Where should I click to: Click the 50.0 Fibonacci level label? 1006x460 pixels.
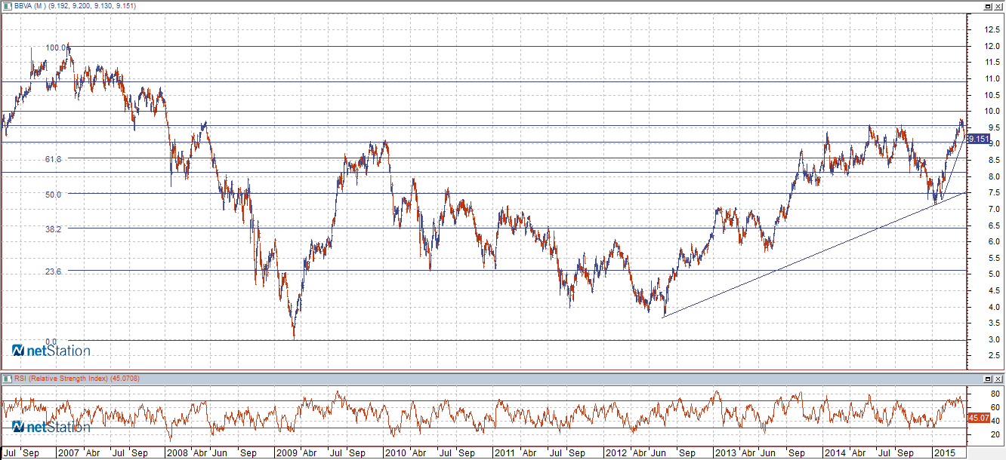53,195
